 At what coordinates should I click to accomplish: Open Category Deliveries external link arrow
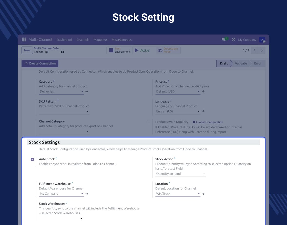[87, 91]
